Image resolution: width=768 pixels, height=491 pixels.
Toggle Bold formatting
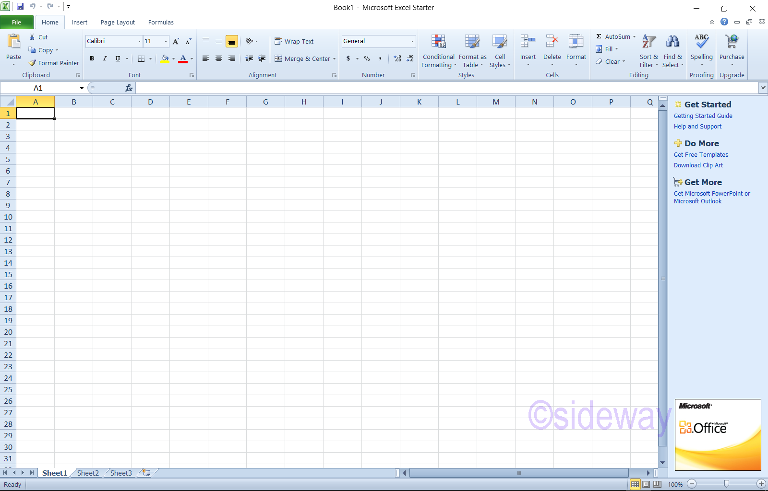click(x=92, y=58)
